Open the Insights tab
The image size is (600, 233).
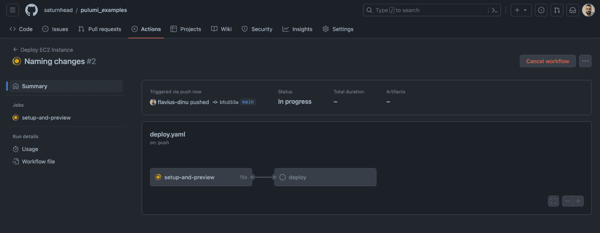pyautogui.click(x=297, y=29)
